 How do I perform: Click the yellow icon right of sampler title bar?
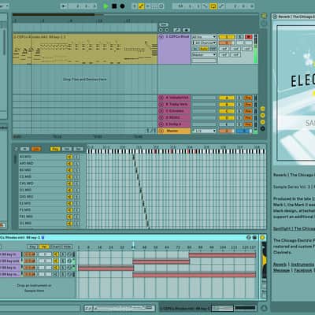262,238
